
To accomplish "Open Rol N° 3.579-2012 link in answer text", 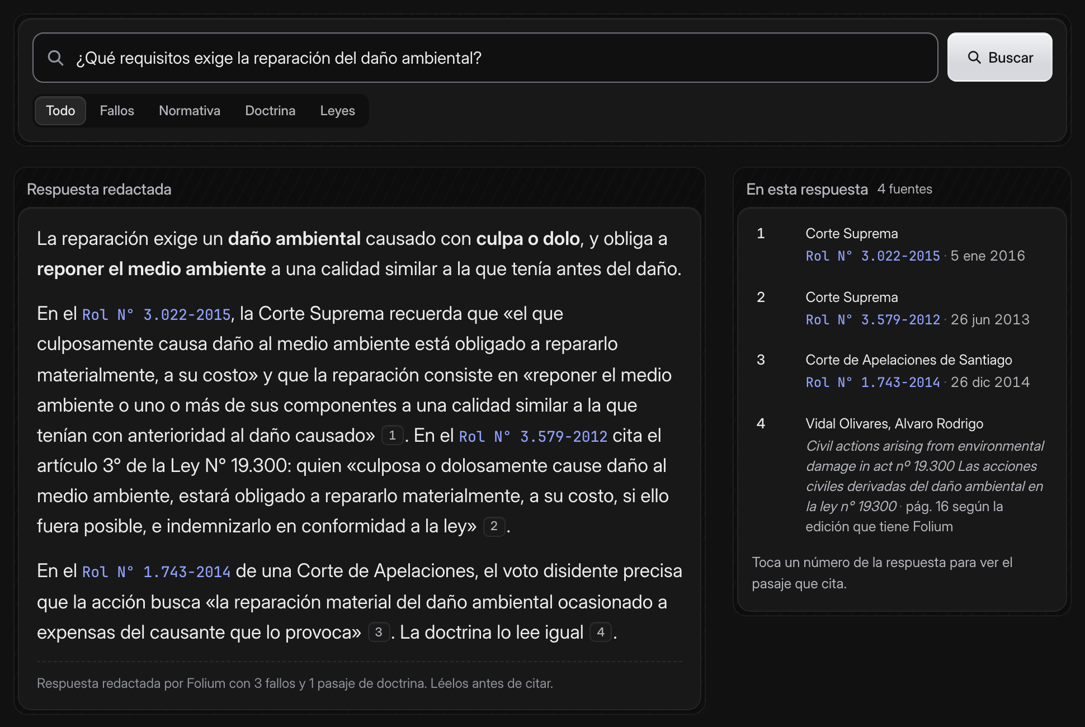I will click(x=533, y=436).
